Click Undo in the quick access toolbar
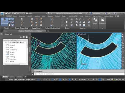The height and width of the screenshot is (93, 125). 18,13
